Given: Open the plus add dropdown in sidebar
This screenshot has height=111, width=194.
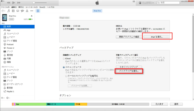Looking at the screenshot, I should [x=3, y=98].
